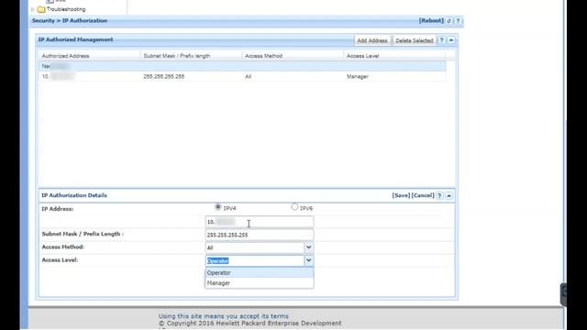Screen dimensions: 587x330
Task: Click the Delete Selected button
Action: tap(414, 40)
